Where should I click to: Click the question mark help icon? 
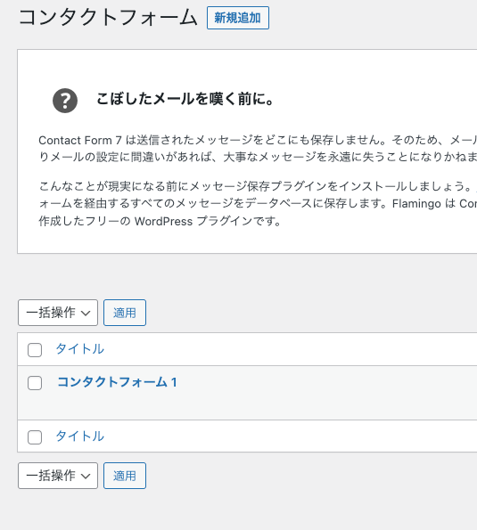point(65,101)
